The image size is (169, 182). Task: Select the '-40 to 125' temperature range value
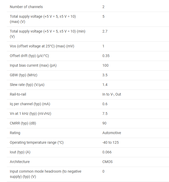click(x=111, y=142)
